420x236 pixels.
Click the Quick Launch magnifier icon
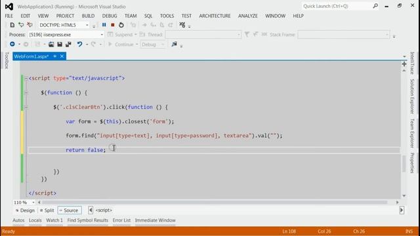point(375,6)
